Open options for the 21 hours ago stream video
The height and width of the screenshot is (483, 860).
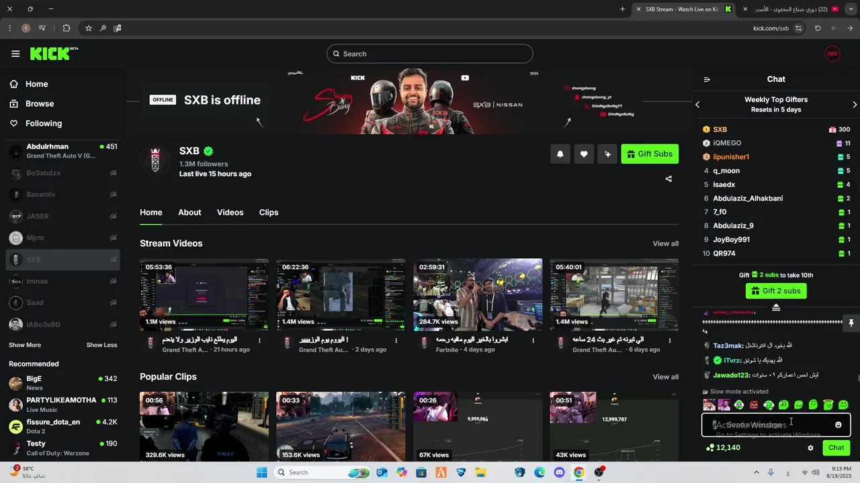click(x=259, y=341)
